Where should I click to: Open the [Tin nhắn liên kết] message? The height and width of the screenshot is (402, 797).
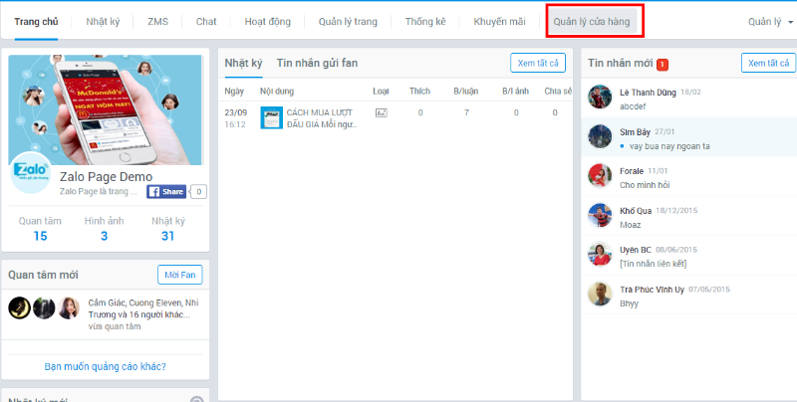[654, 264]
